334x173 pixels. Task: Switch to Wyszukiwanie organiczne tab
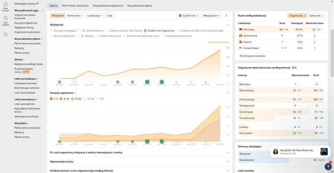pyautogui.click(x=108, y=6)
